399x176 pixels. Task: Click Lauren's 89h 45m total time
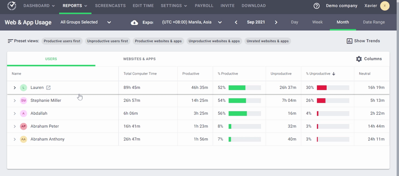132,88
